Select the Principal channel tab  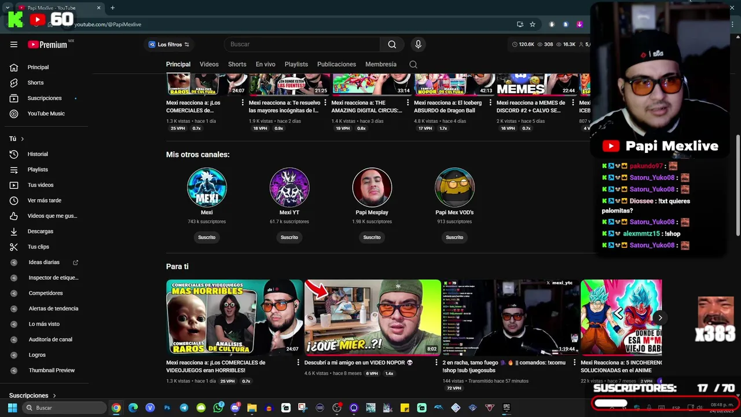[x=178, y=64]
